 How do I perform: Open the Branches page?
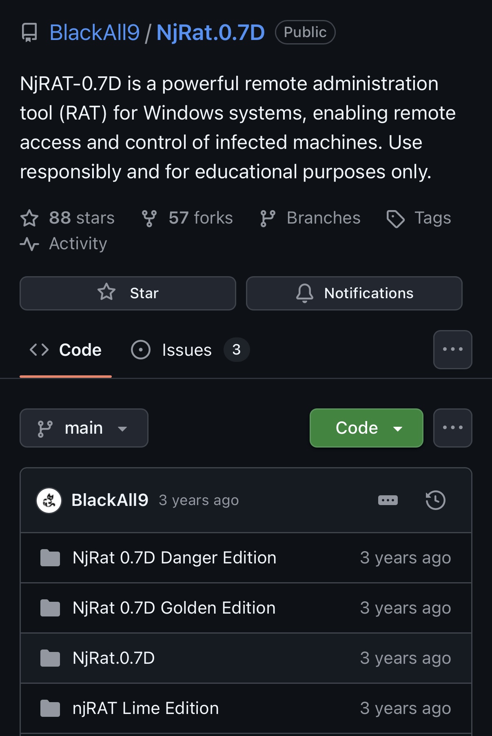(x=310, y=218)
